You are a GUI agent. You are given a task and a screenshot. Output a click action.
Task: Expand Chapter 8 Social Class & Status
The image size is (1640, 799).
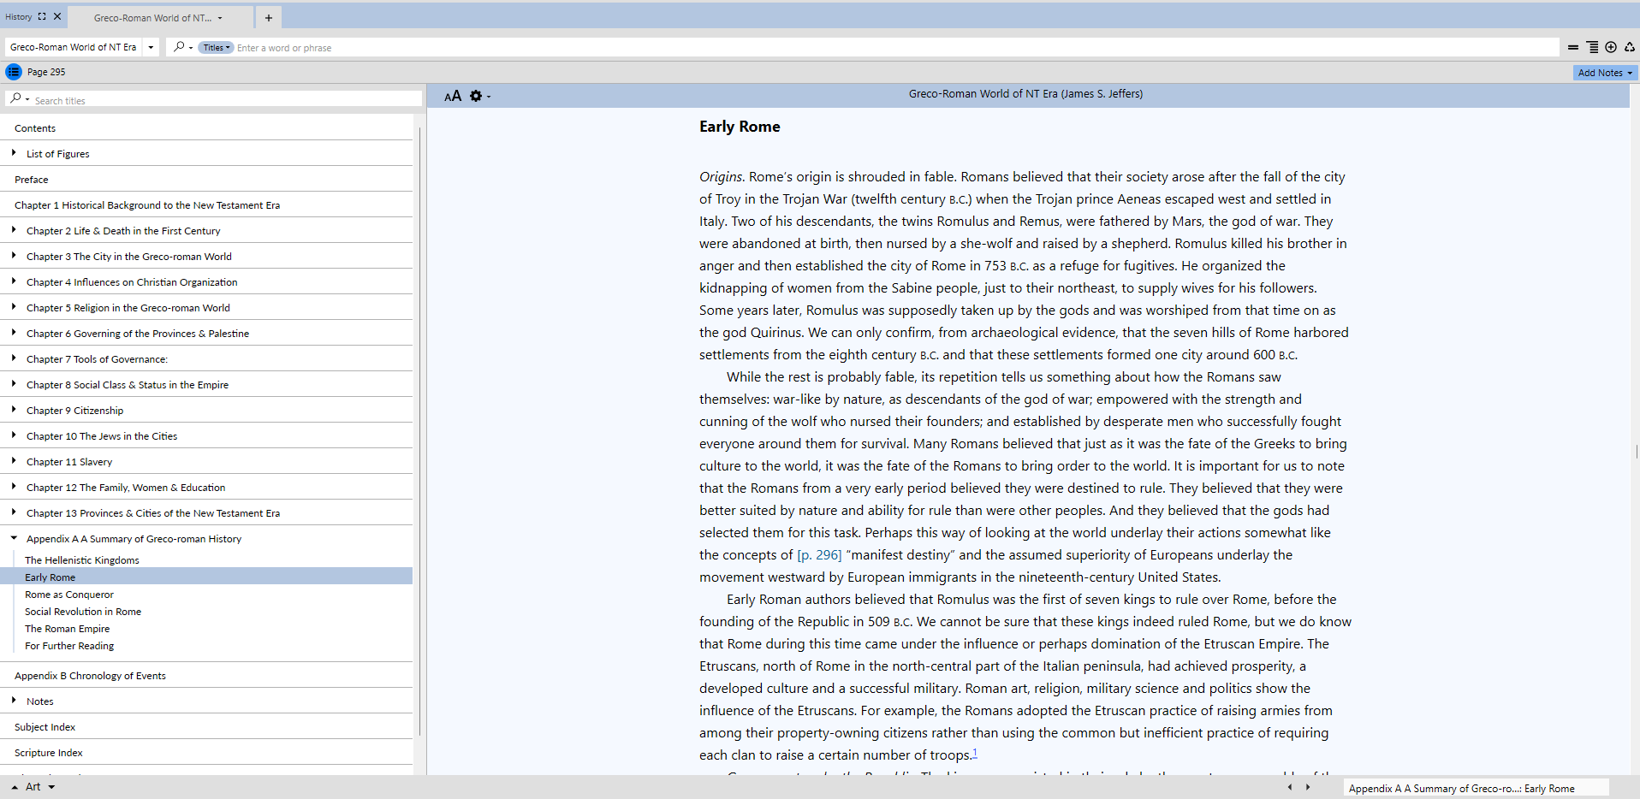click(x=14, y=384)
